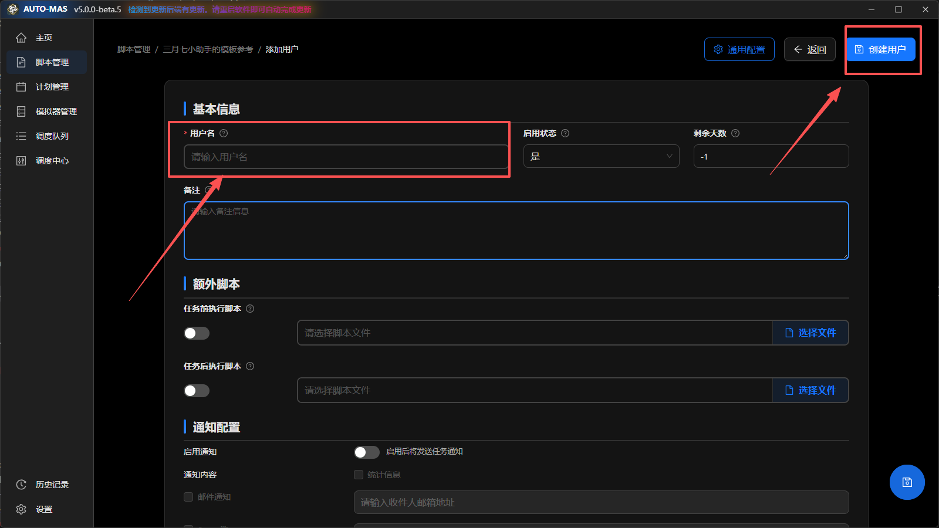Click help icon next to 任务前执行脚本

click(x=250, y=309)
